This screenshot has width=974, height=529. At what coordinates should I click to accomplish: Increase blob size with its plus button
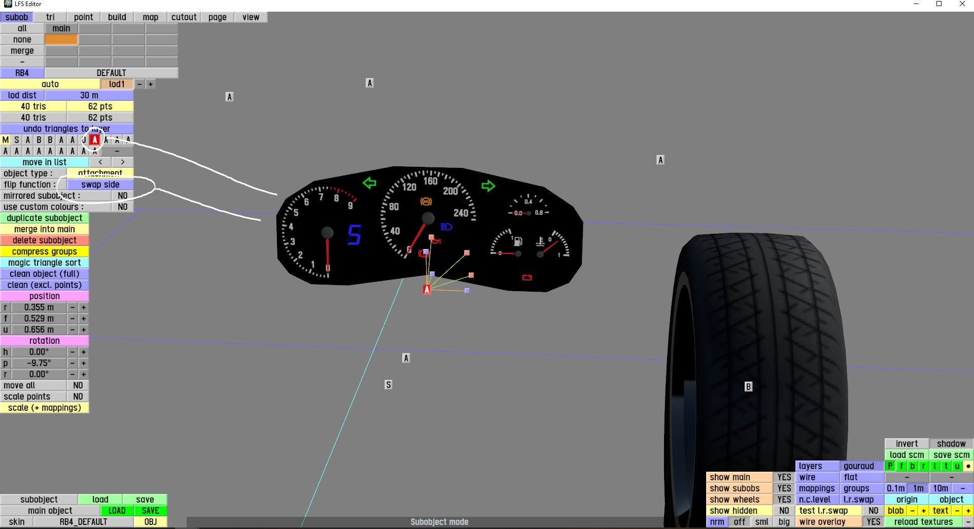[924, 511]
